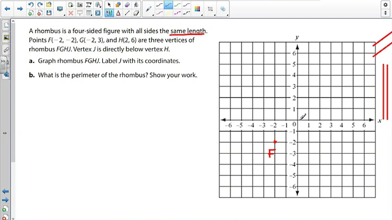Select the Shapes tool

tap(118, 5)
